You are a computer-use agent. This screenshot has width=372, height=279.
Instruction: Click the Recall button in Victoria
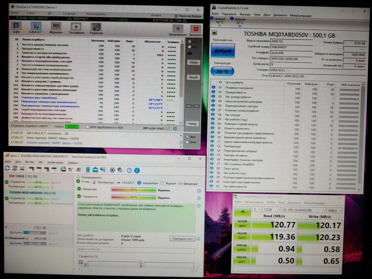click(193, 77)
